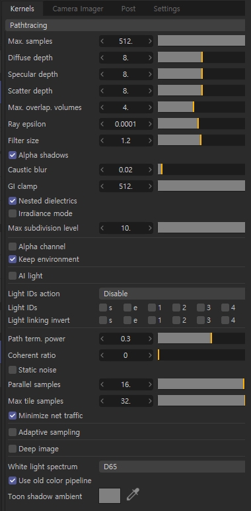Increase Max. samples with right arrow
Viewport: 251px width, 511px height.
[x=150, y=41]
